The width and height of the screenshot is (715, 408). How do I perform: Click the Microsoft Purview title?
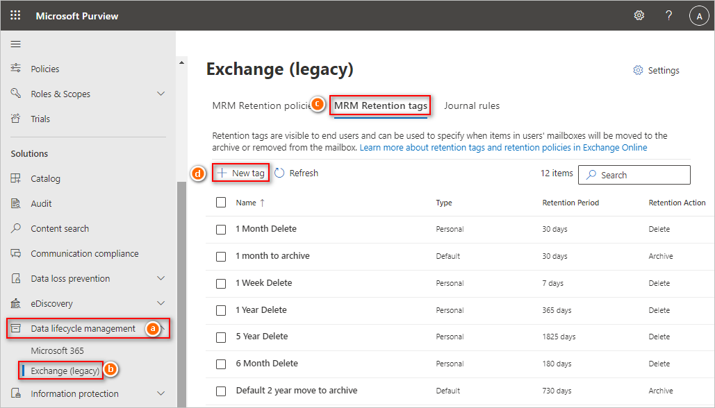click(x=77, y=16)
